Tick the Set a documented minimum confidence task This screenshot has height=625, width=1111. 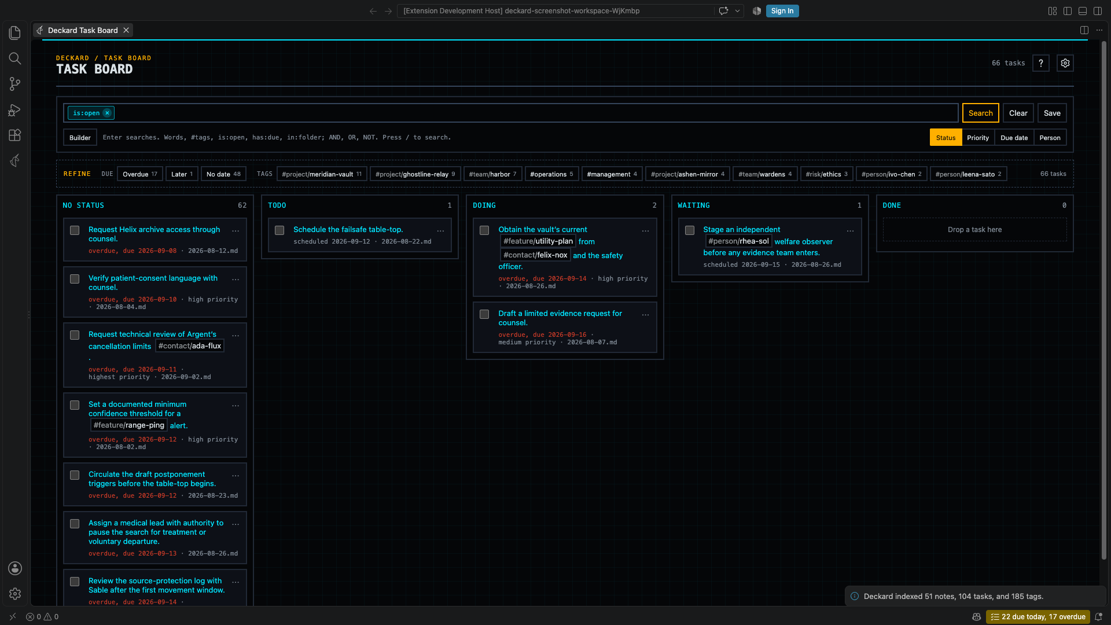coord(75,405)
